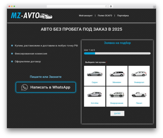Close the browser window red button
The height and width of the screenshot is (138, 163).
9,7
